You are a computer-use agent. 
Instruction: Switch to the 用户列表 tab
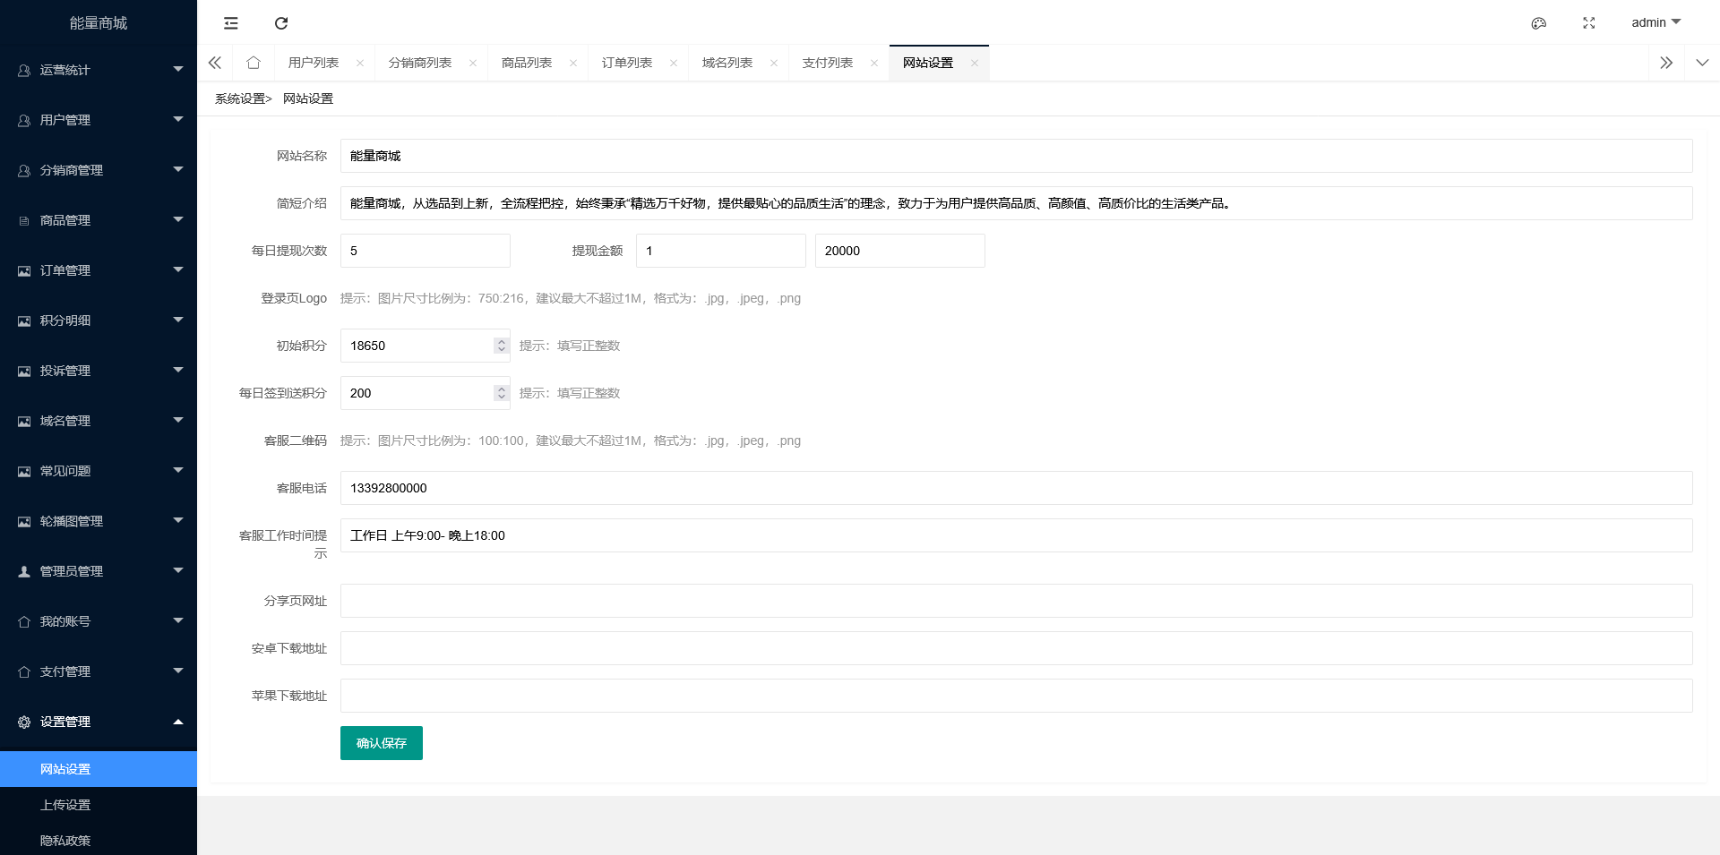pos(314,63)
